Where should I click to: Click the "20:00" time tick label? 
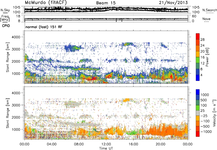(x=161, y=144)
